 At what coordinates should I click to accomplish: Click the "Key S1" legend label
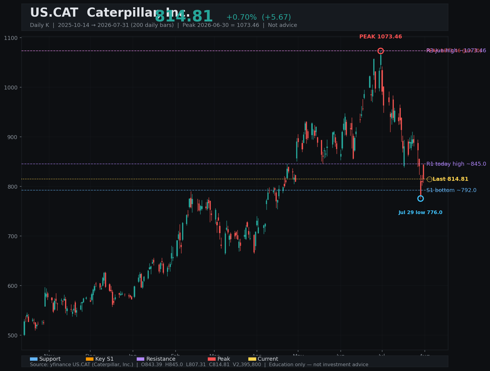104,359
